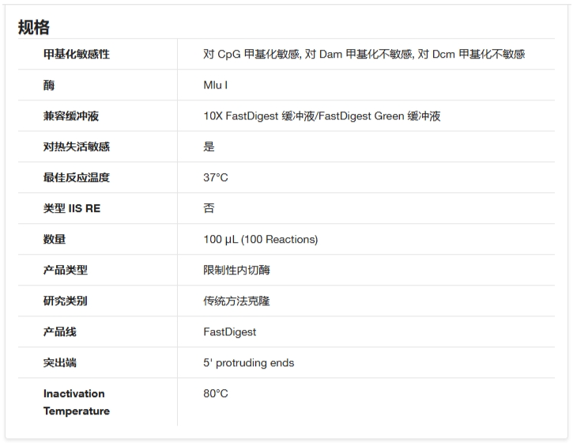The image size is (573, 443).
Task: Click the 对热失活敏感 row label
Action: [76, 147]
